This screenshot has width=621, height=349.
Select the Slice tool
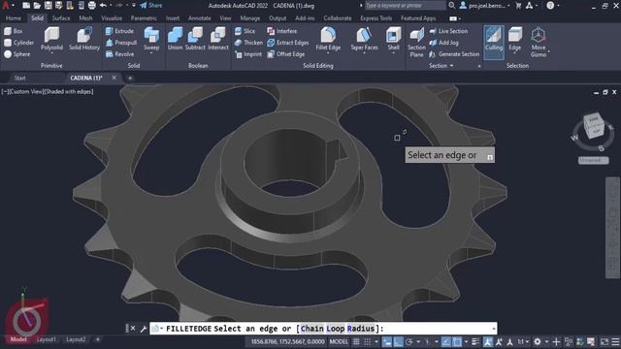click(x=245, y=31)
